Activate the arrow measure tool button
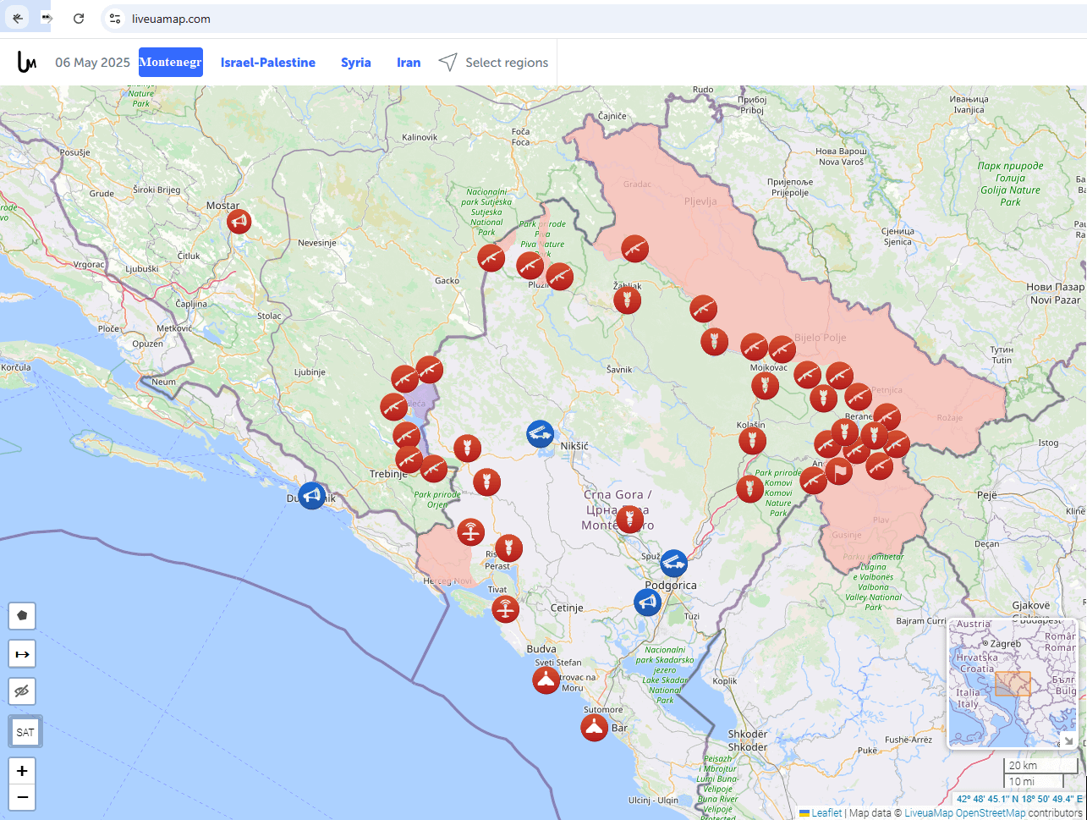1087x820 pixels. pyautogui.click(x=22, y=654)
